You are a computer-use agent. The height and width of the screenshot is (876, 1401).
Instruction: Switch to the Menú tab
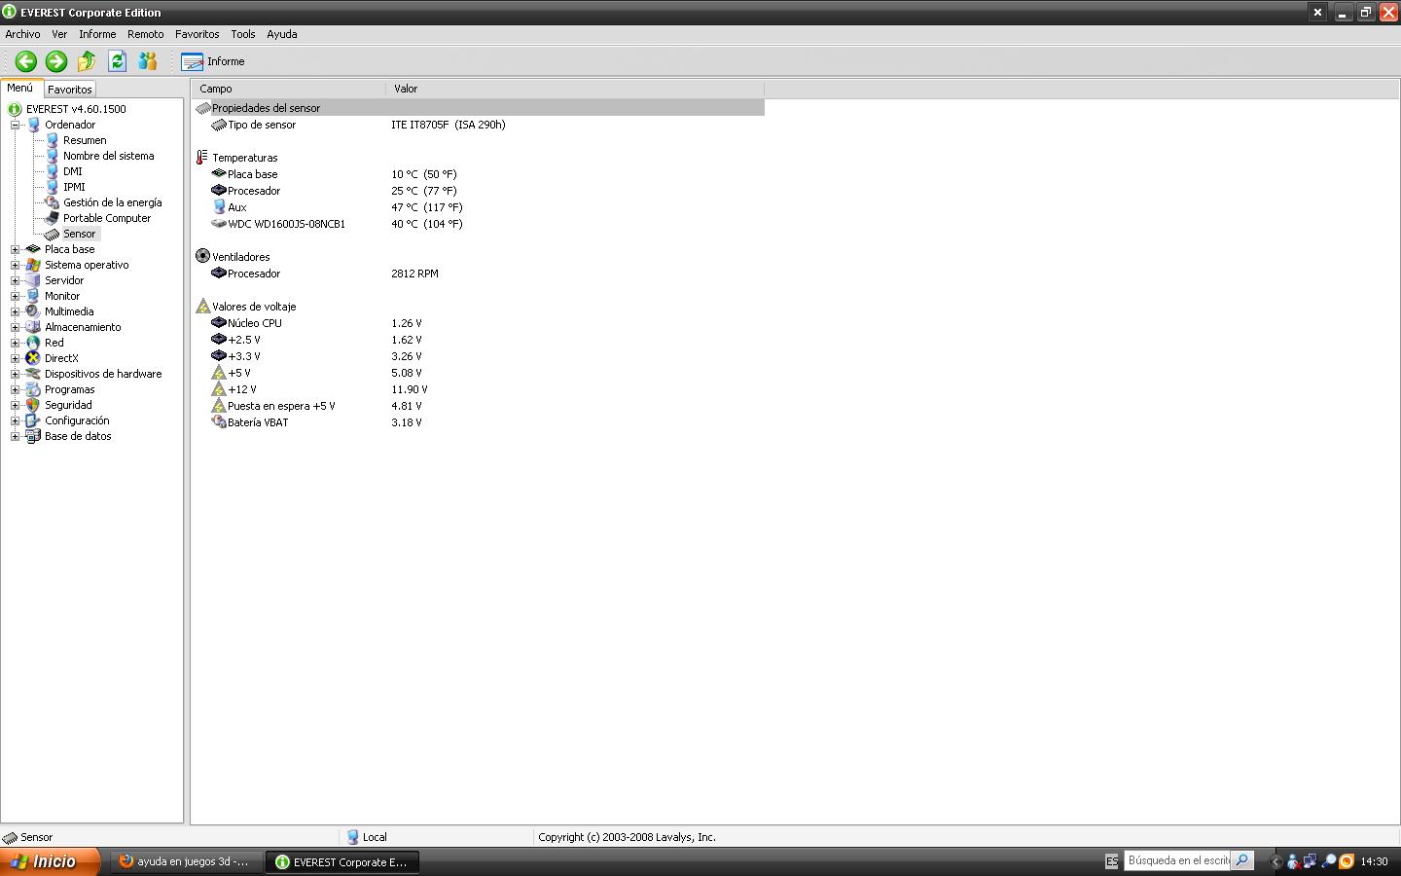(20, 88)
